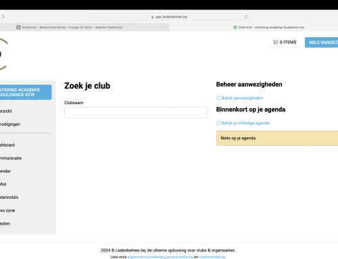Open Profiel in the sidebar
338x259 pixels.
click(x=3, y=184)
